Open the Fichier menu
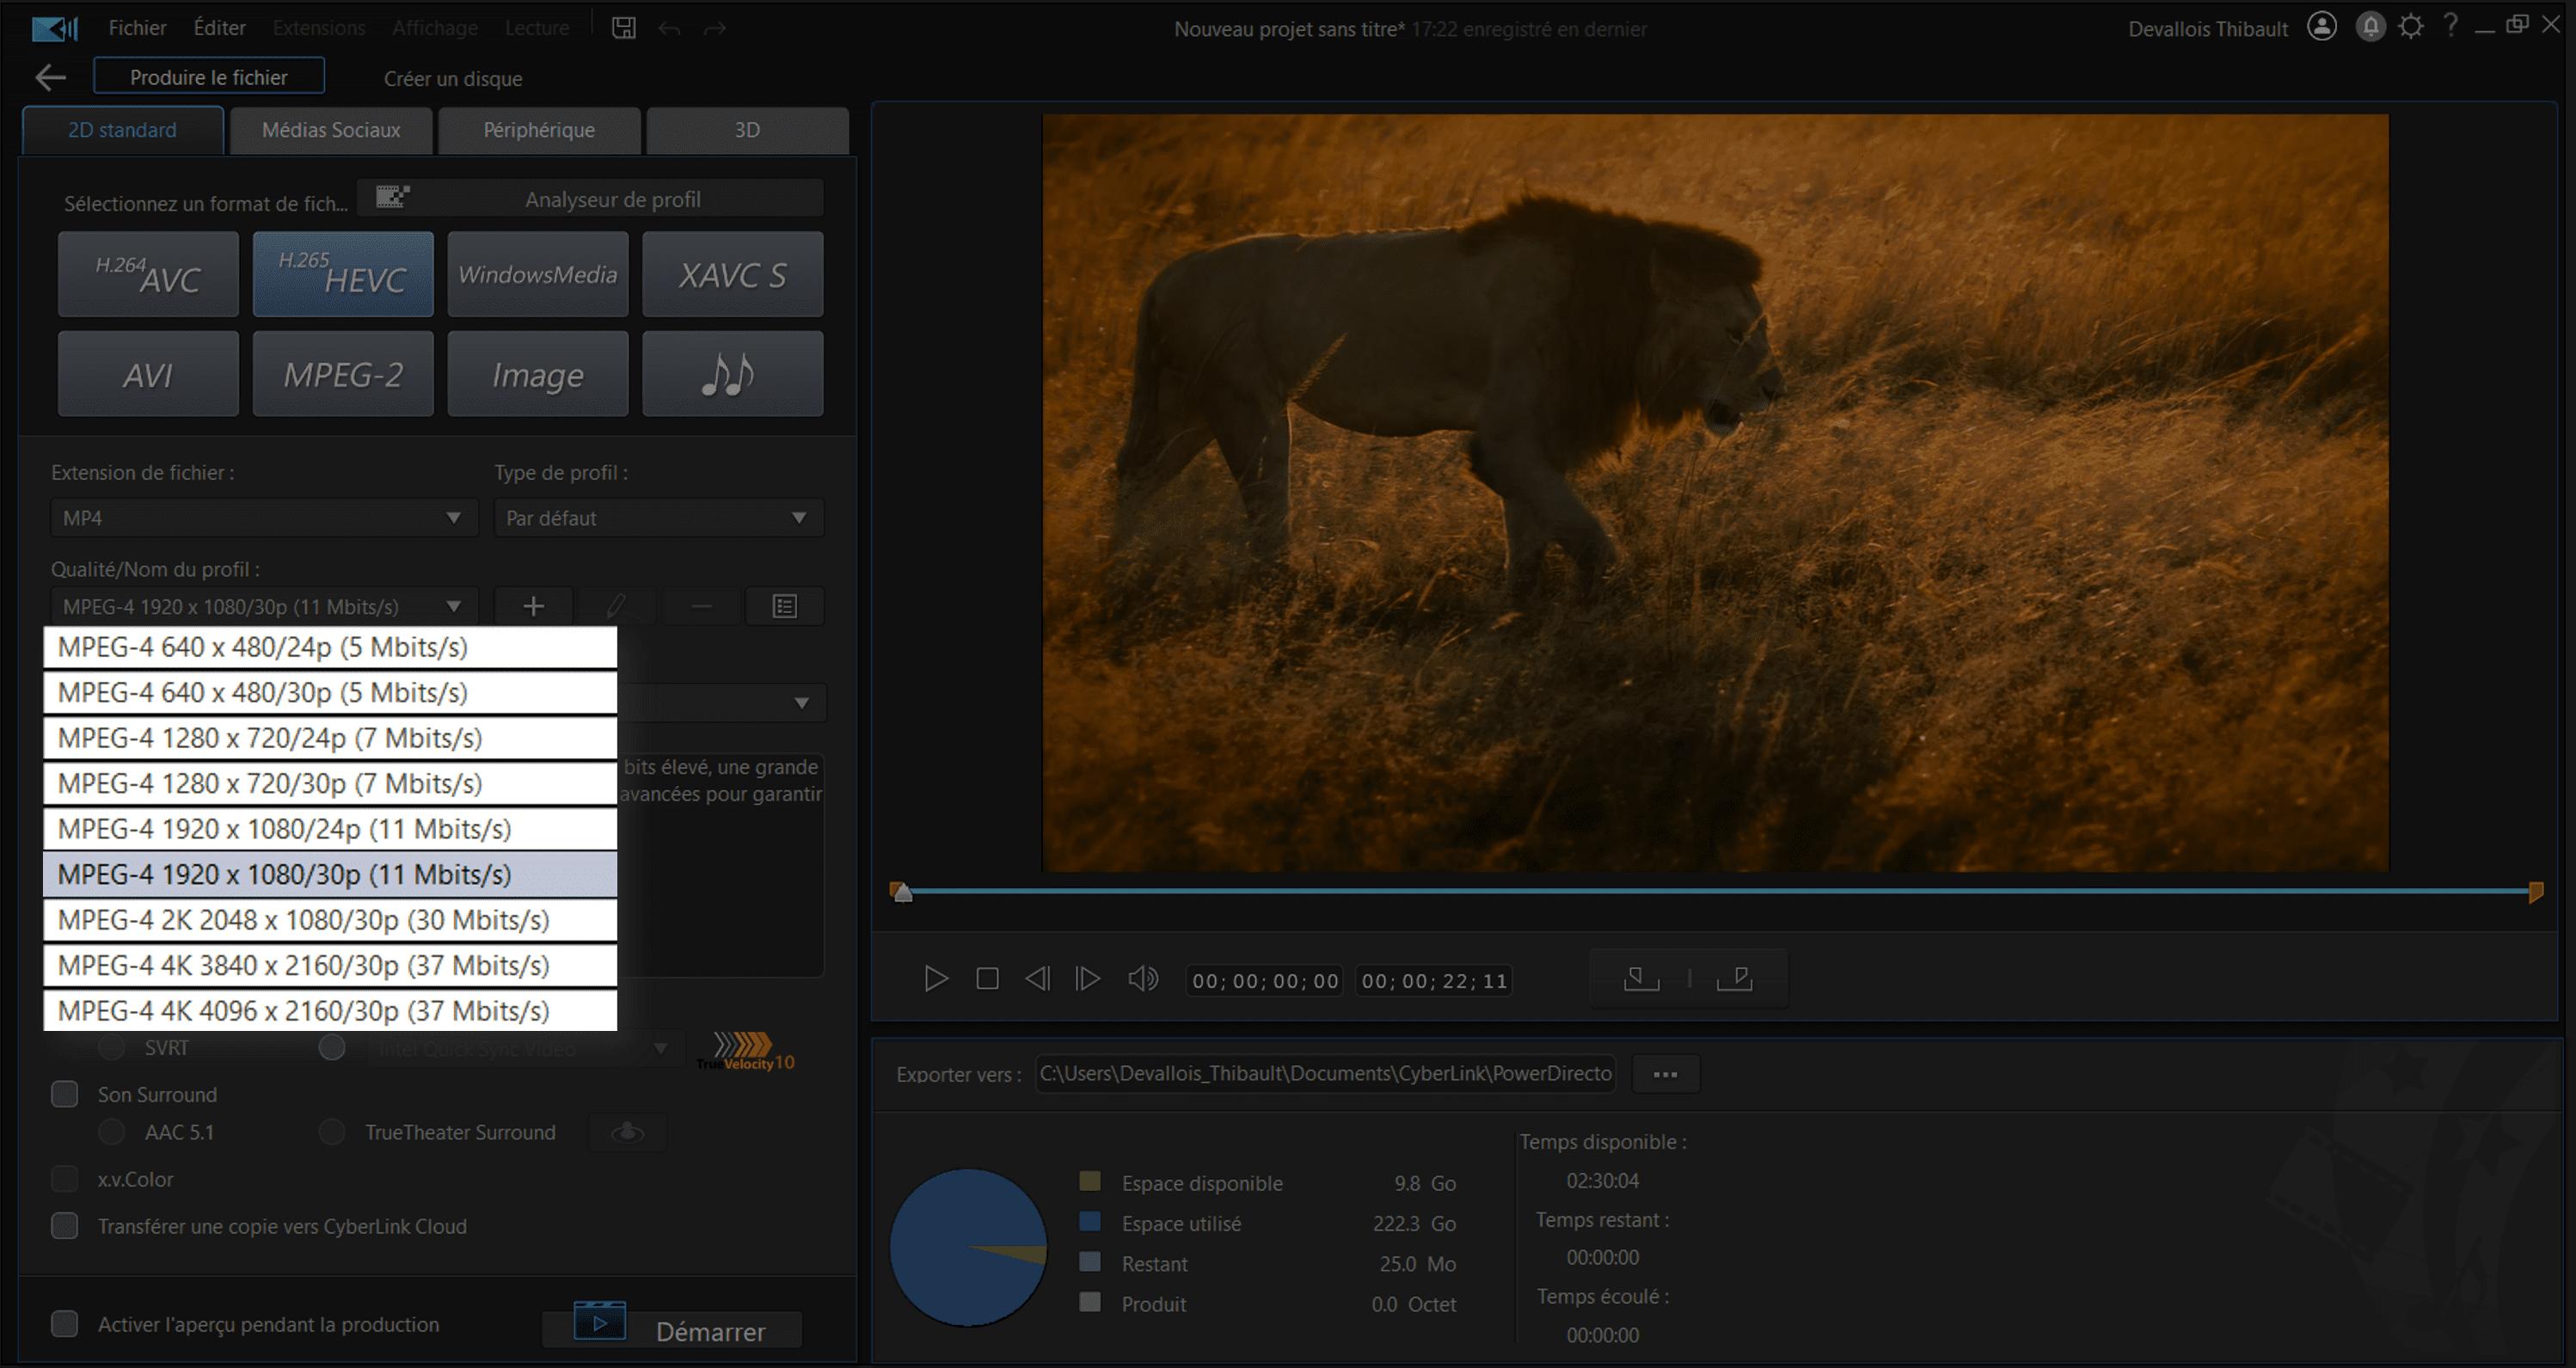This screenshot has width=2576, height=1368. click(x=137, y=28)
